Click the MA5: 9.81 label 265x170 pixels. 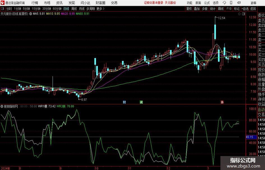tap(39, 14)
